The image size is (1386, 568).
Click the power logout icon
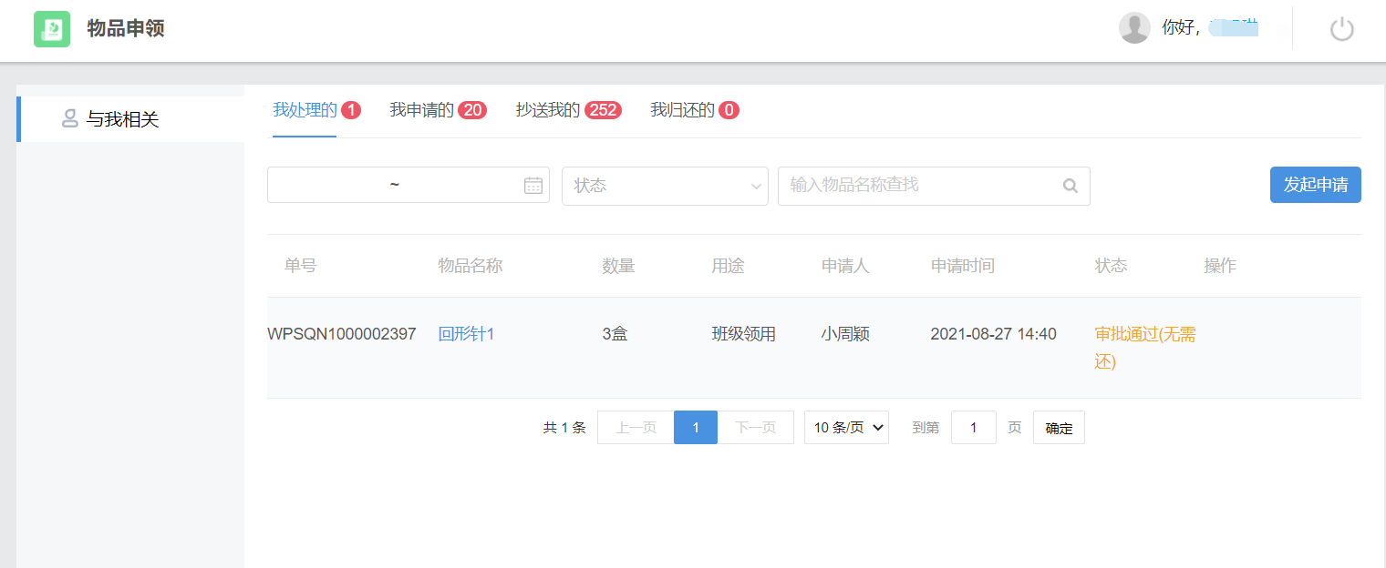click(x=1341, y=29)
